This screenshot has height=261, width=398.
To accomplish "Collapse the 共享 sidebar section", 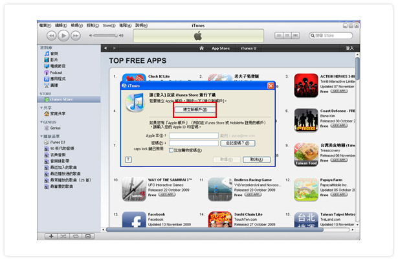I will tap(41, 108).
